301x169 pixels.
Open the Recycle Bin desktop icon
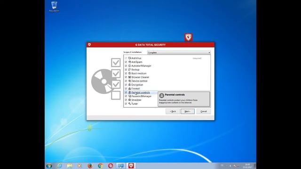pos(54,7)
